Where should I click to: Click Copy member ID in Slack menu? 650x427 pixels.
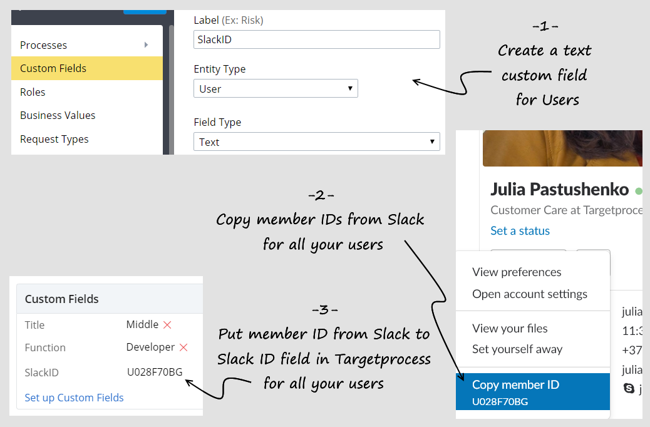point(533,392)
